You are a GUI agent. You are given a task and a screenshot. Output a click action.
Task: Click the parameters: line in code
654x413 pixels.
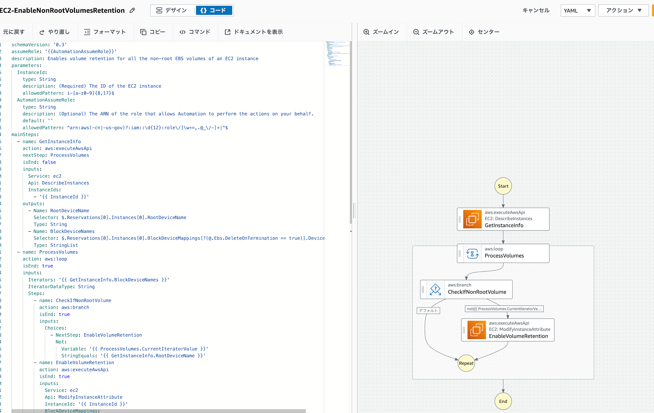pyautogui.click(x=26, y=65)
